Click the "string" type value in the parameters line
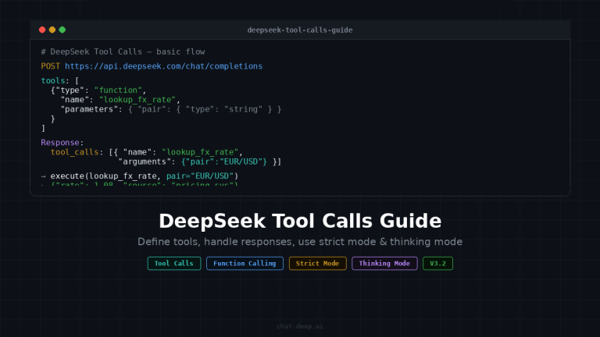This screenshot has height=337, width=600. coord(244,109)
